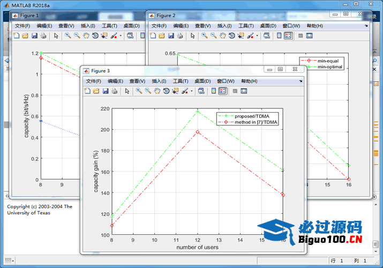
Task: Expand Brush color dropdown arrow in Figure 2
Action: pos(257,36)
